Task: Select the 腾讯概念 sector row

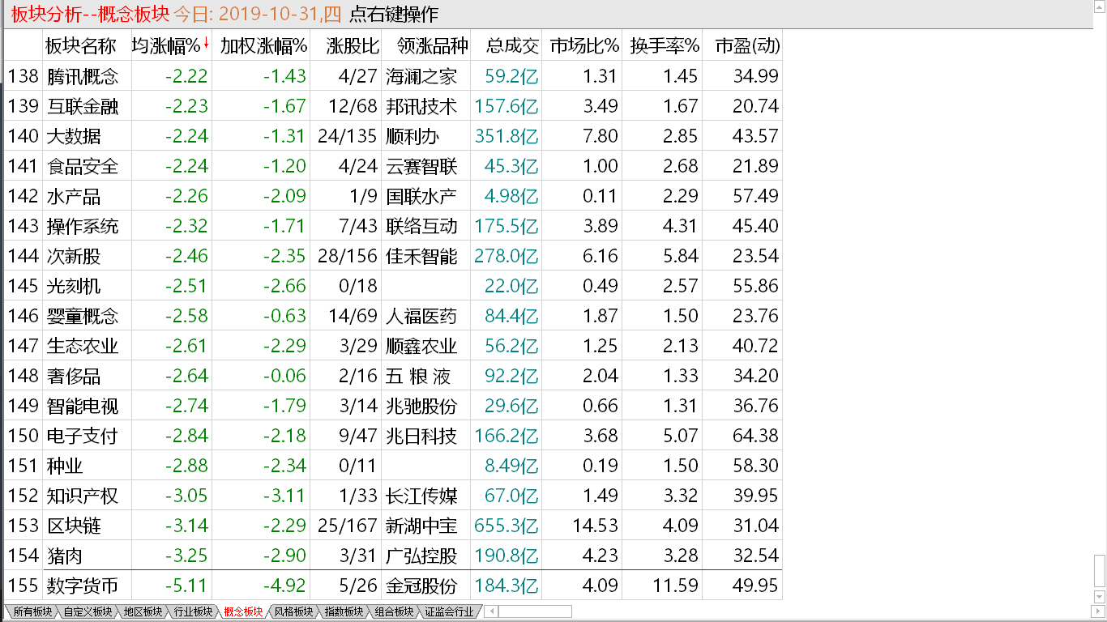Action: pyautogui.click(x=393, y=76)
